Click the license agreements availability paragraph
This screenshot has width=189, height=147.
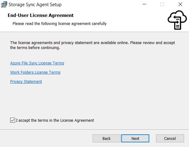[x=92, y=45]
